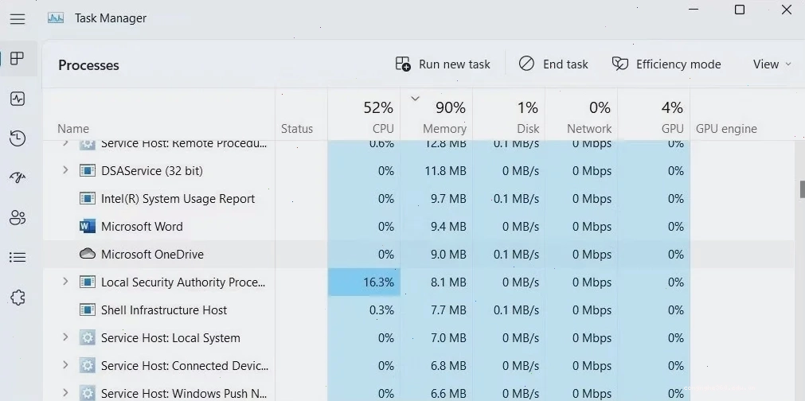Close the Task Manager window
The image size is (805, 401).
tap(786, 10)
